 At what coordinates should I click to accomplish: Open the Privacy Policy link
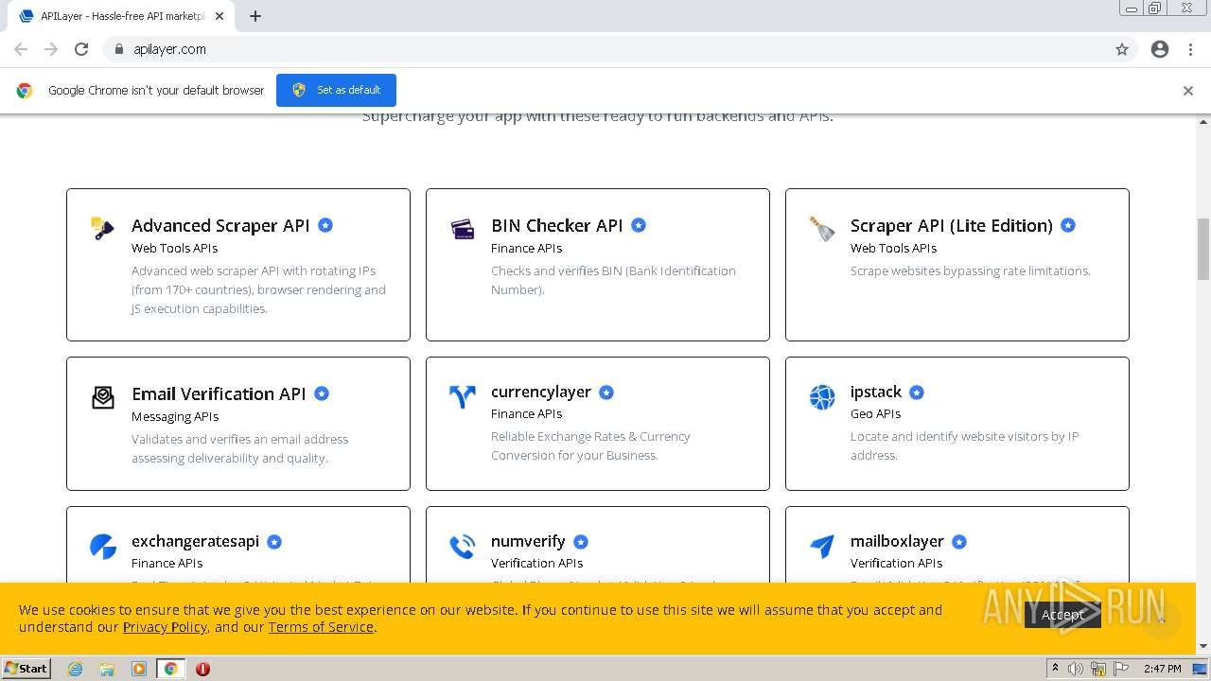pyautogui.click(x=165, y=627)
